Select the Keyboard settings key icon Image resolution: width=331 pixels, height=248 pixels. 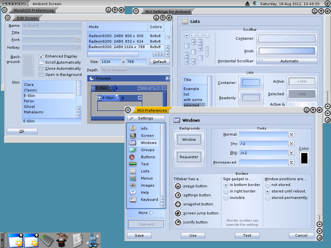(133, 199)
